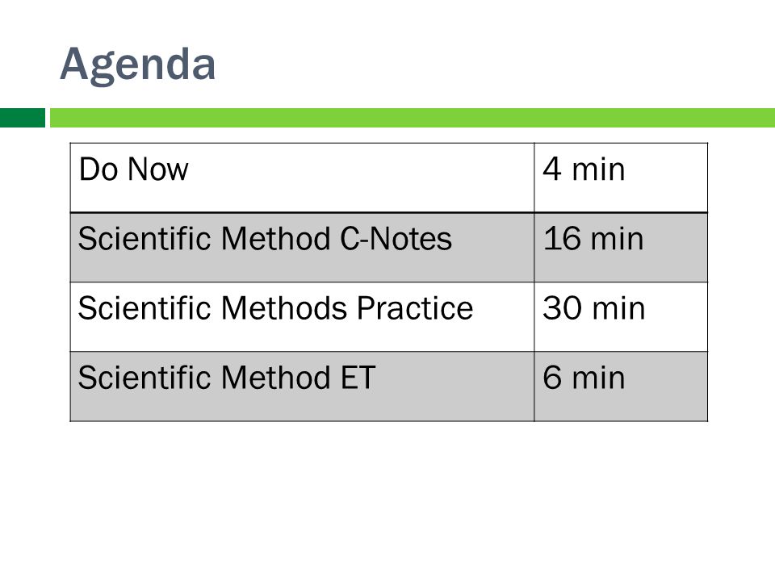
Task: Click the word Now in first row
Action: click(x=158, y=169)
